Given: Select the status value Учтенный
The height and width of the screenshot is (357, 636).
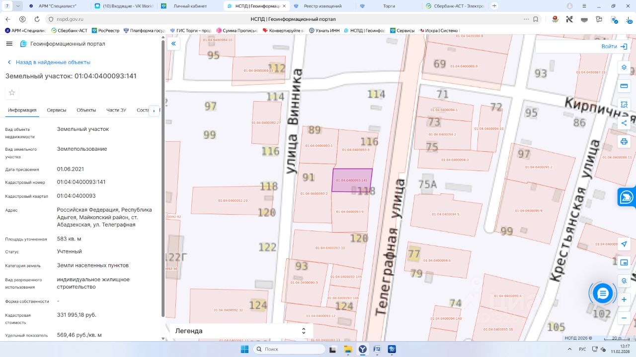Looking at the screenshot, I should pyautogui.click(x=70, y=251).
